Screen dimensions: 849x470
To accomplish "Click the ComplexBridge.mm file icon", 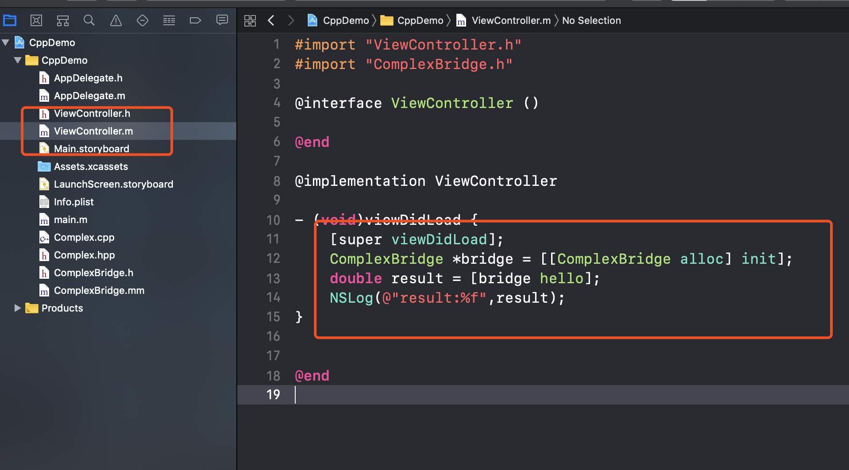I will click(x=44, y=291).
